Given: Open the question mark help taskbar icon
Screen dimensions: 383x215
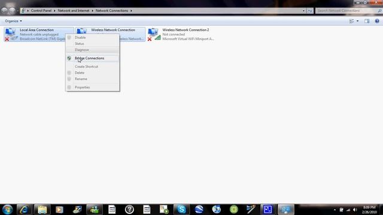Looking at the screenshot, I should pos(129,210).
